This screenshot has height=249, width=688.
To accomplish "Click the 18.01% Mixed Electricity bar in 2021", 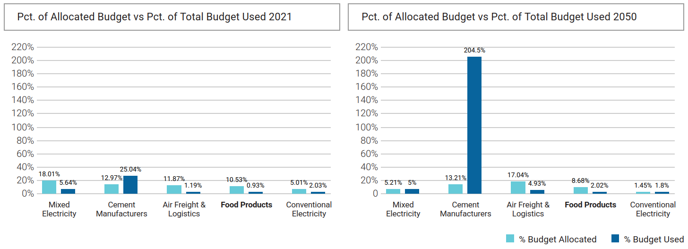I will tap(49, 187).
